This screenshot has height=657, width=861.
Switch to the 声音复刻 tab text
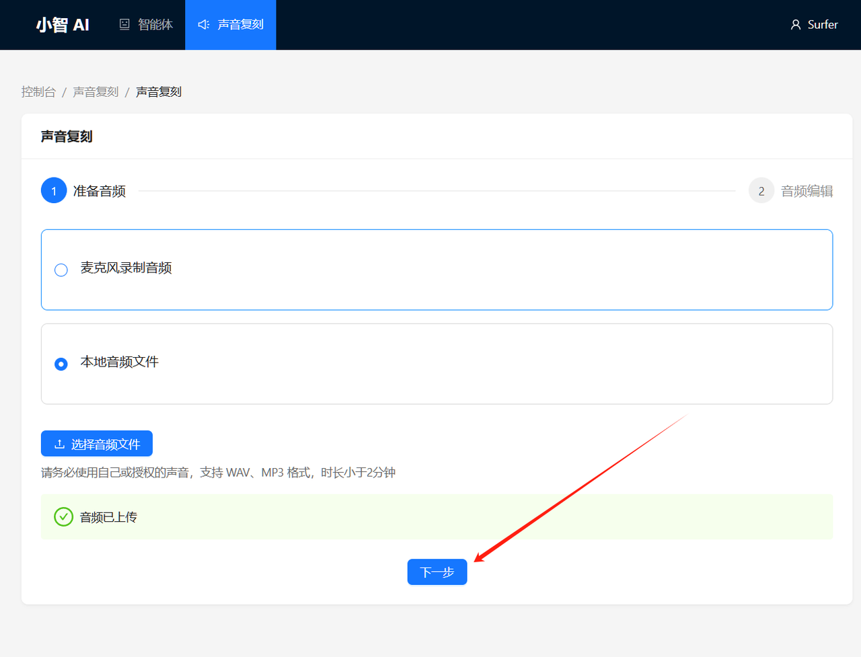tap(240, 25)
